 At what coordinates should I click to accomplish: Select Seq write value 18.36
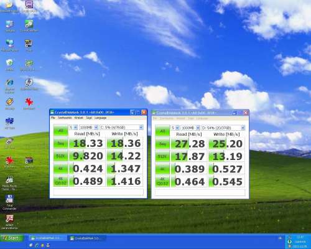125,143
